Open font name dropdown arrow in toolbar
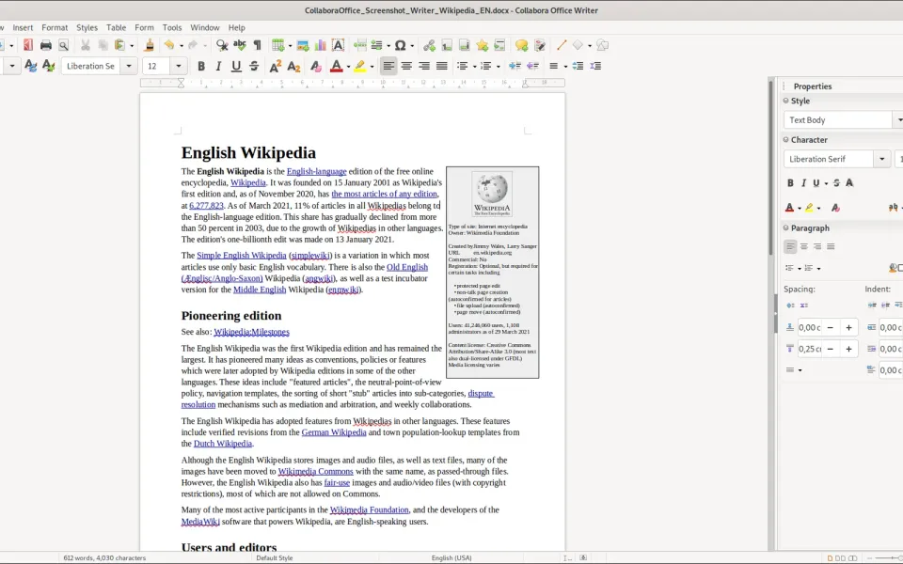903x564 pixels. 129,66
